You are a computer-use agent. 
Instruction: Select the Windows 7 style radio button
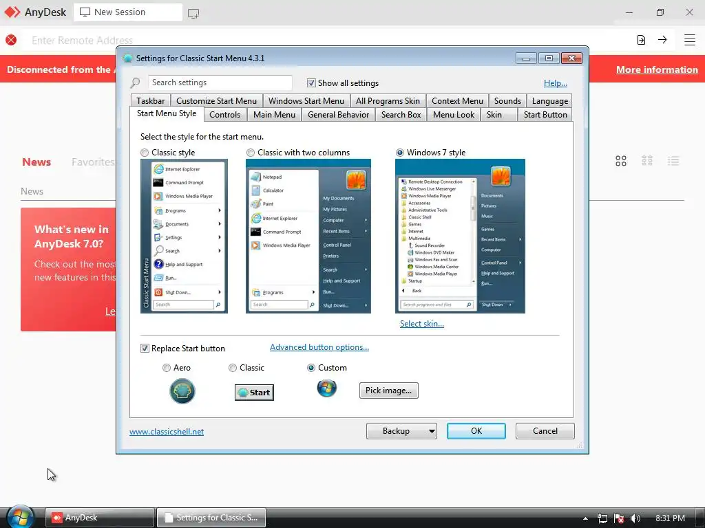click(x=400, y=153)
